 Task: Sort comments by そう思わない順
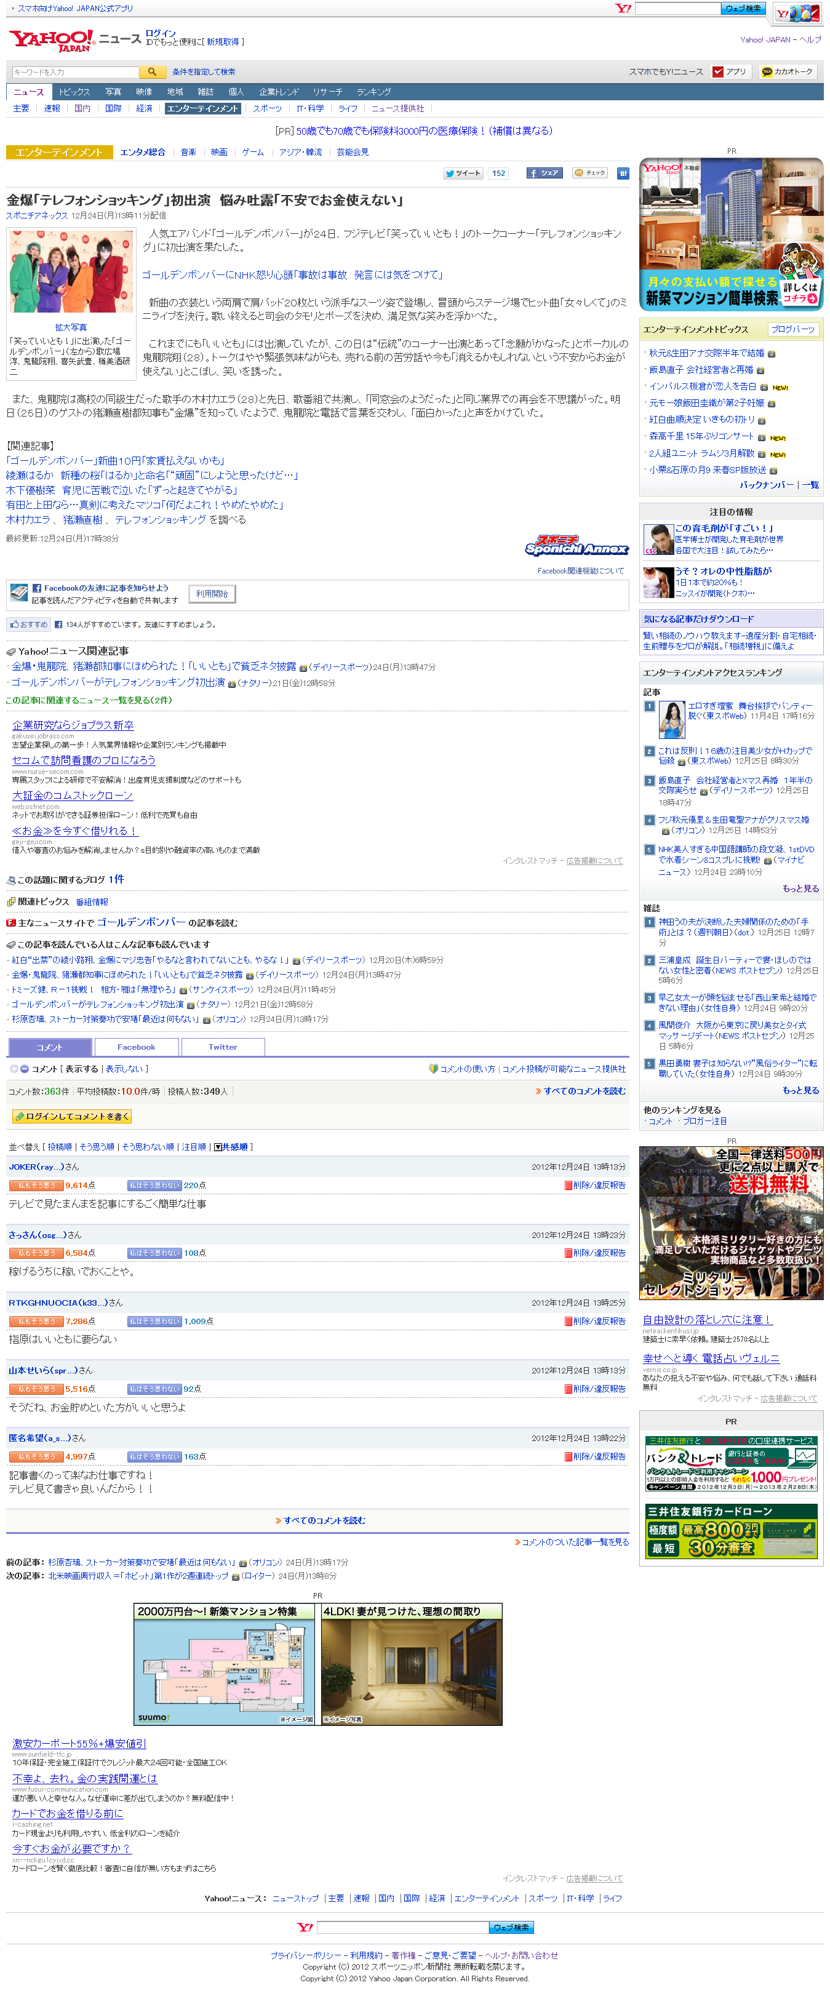click(x=148, y=1148)
